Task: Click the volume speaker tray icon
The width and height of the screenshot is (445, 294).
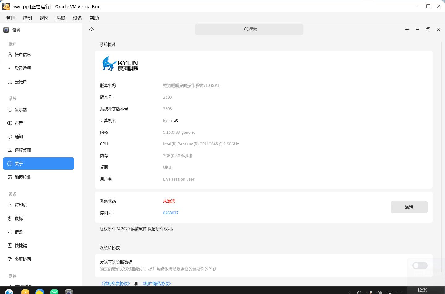Action: pyautogui.click(x=379, y=292)
